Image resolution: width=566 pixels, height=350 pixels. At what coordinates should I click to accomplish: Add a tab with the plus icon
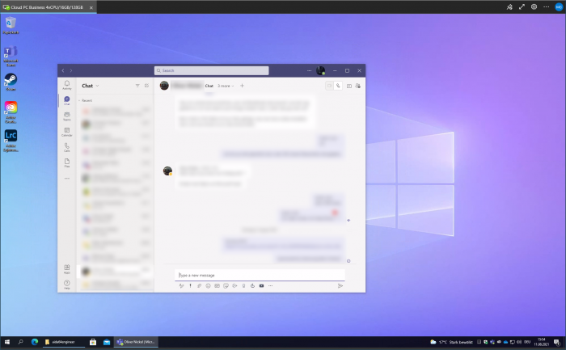(243, 86)
